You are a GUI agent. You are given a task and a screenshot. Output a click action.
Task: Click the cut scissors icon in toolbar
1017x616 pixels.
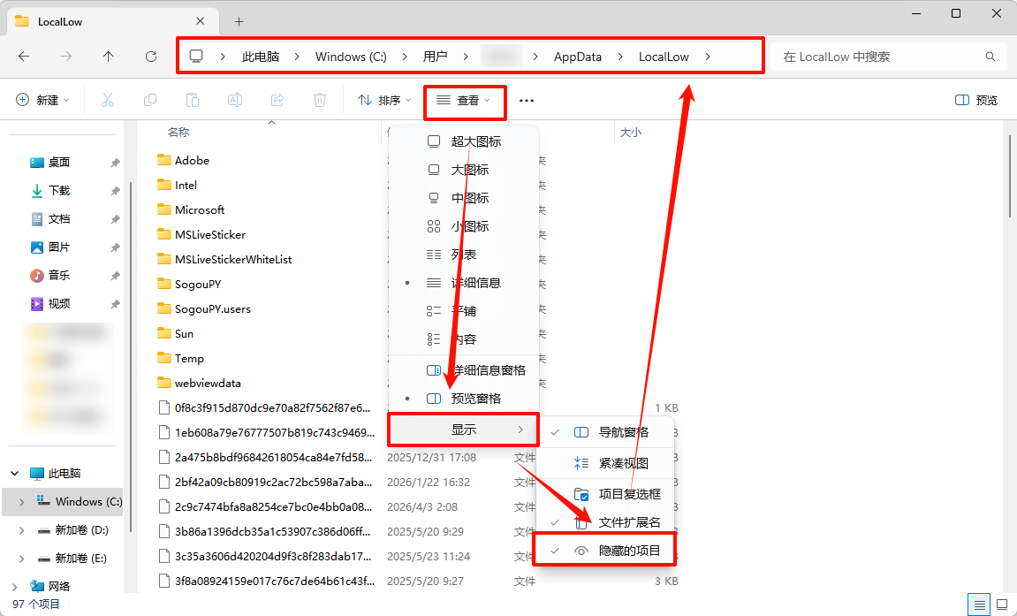(108, 101)
